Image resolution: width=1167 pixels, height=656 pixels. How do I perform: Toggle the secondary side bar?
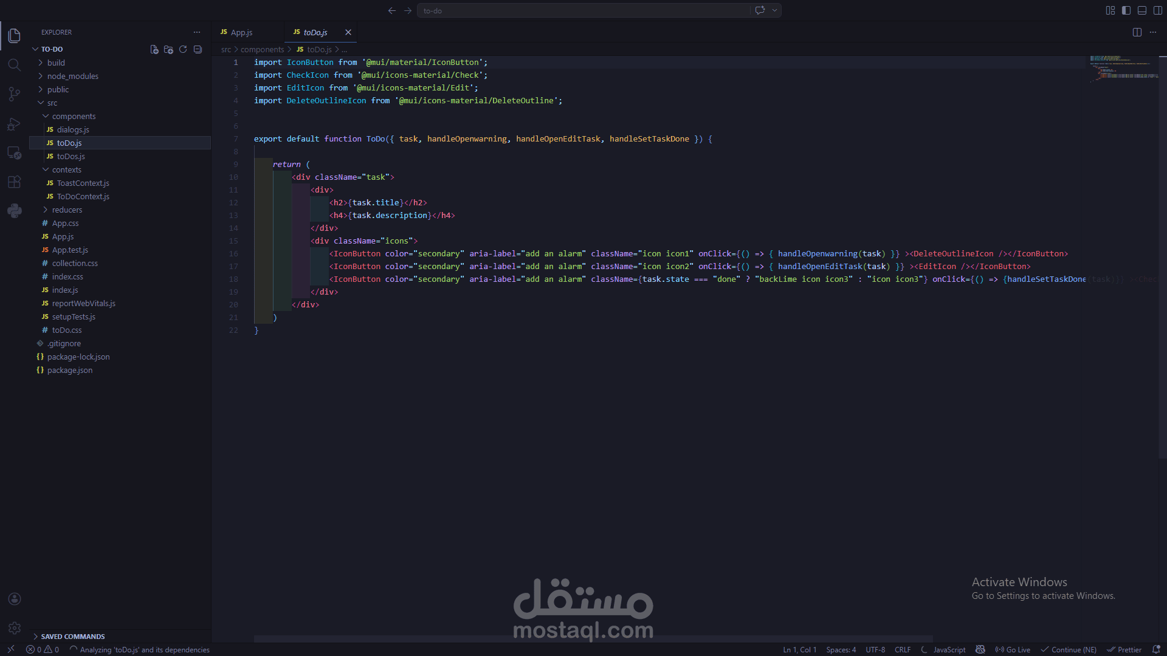[x=1158, y=10]
